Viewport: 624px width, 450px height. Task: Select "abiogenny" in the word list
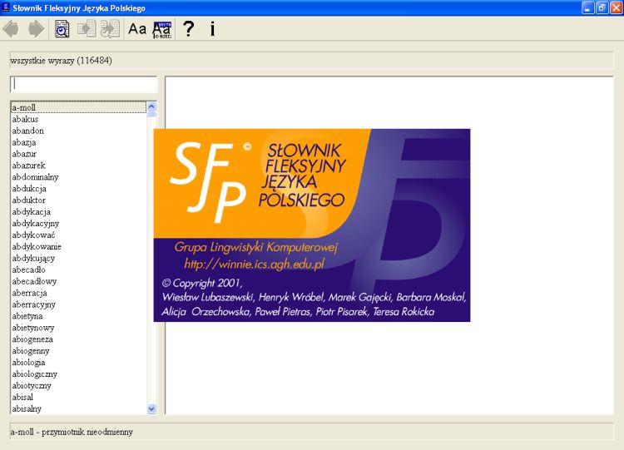(78, 350)
